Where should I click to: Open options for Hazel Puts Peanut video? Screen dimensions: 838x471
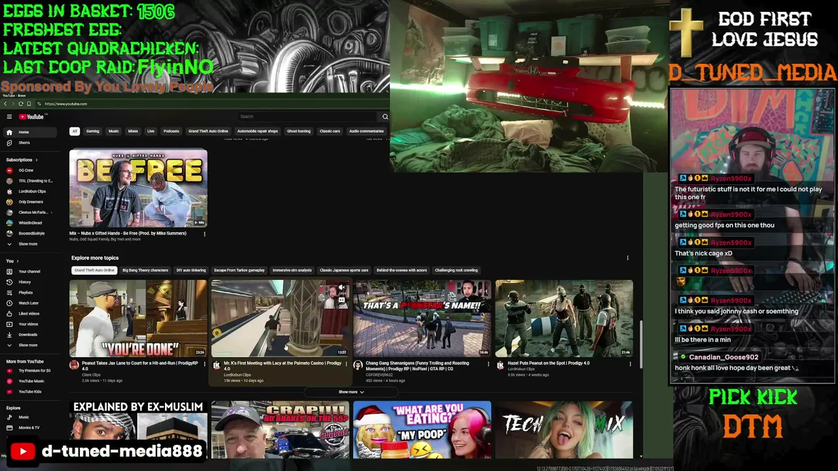click(630, 364)
